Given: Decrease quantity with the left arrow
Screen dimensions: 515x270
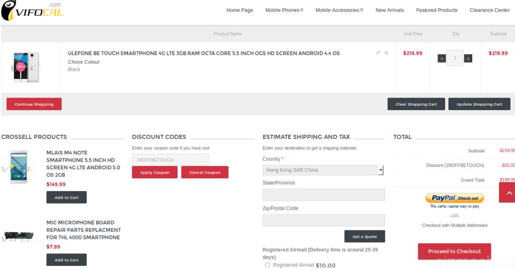Looking at the screenshot, I should point(442,58).
